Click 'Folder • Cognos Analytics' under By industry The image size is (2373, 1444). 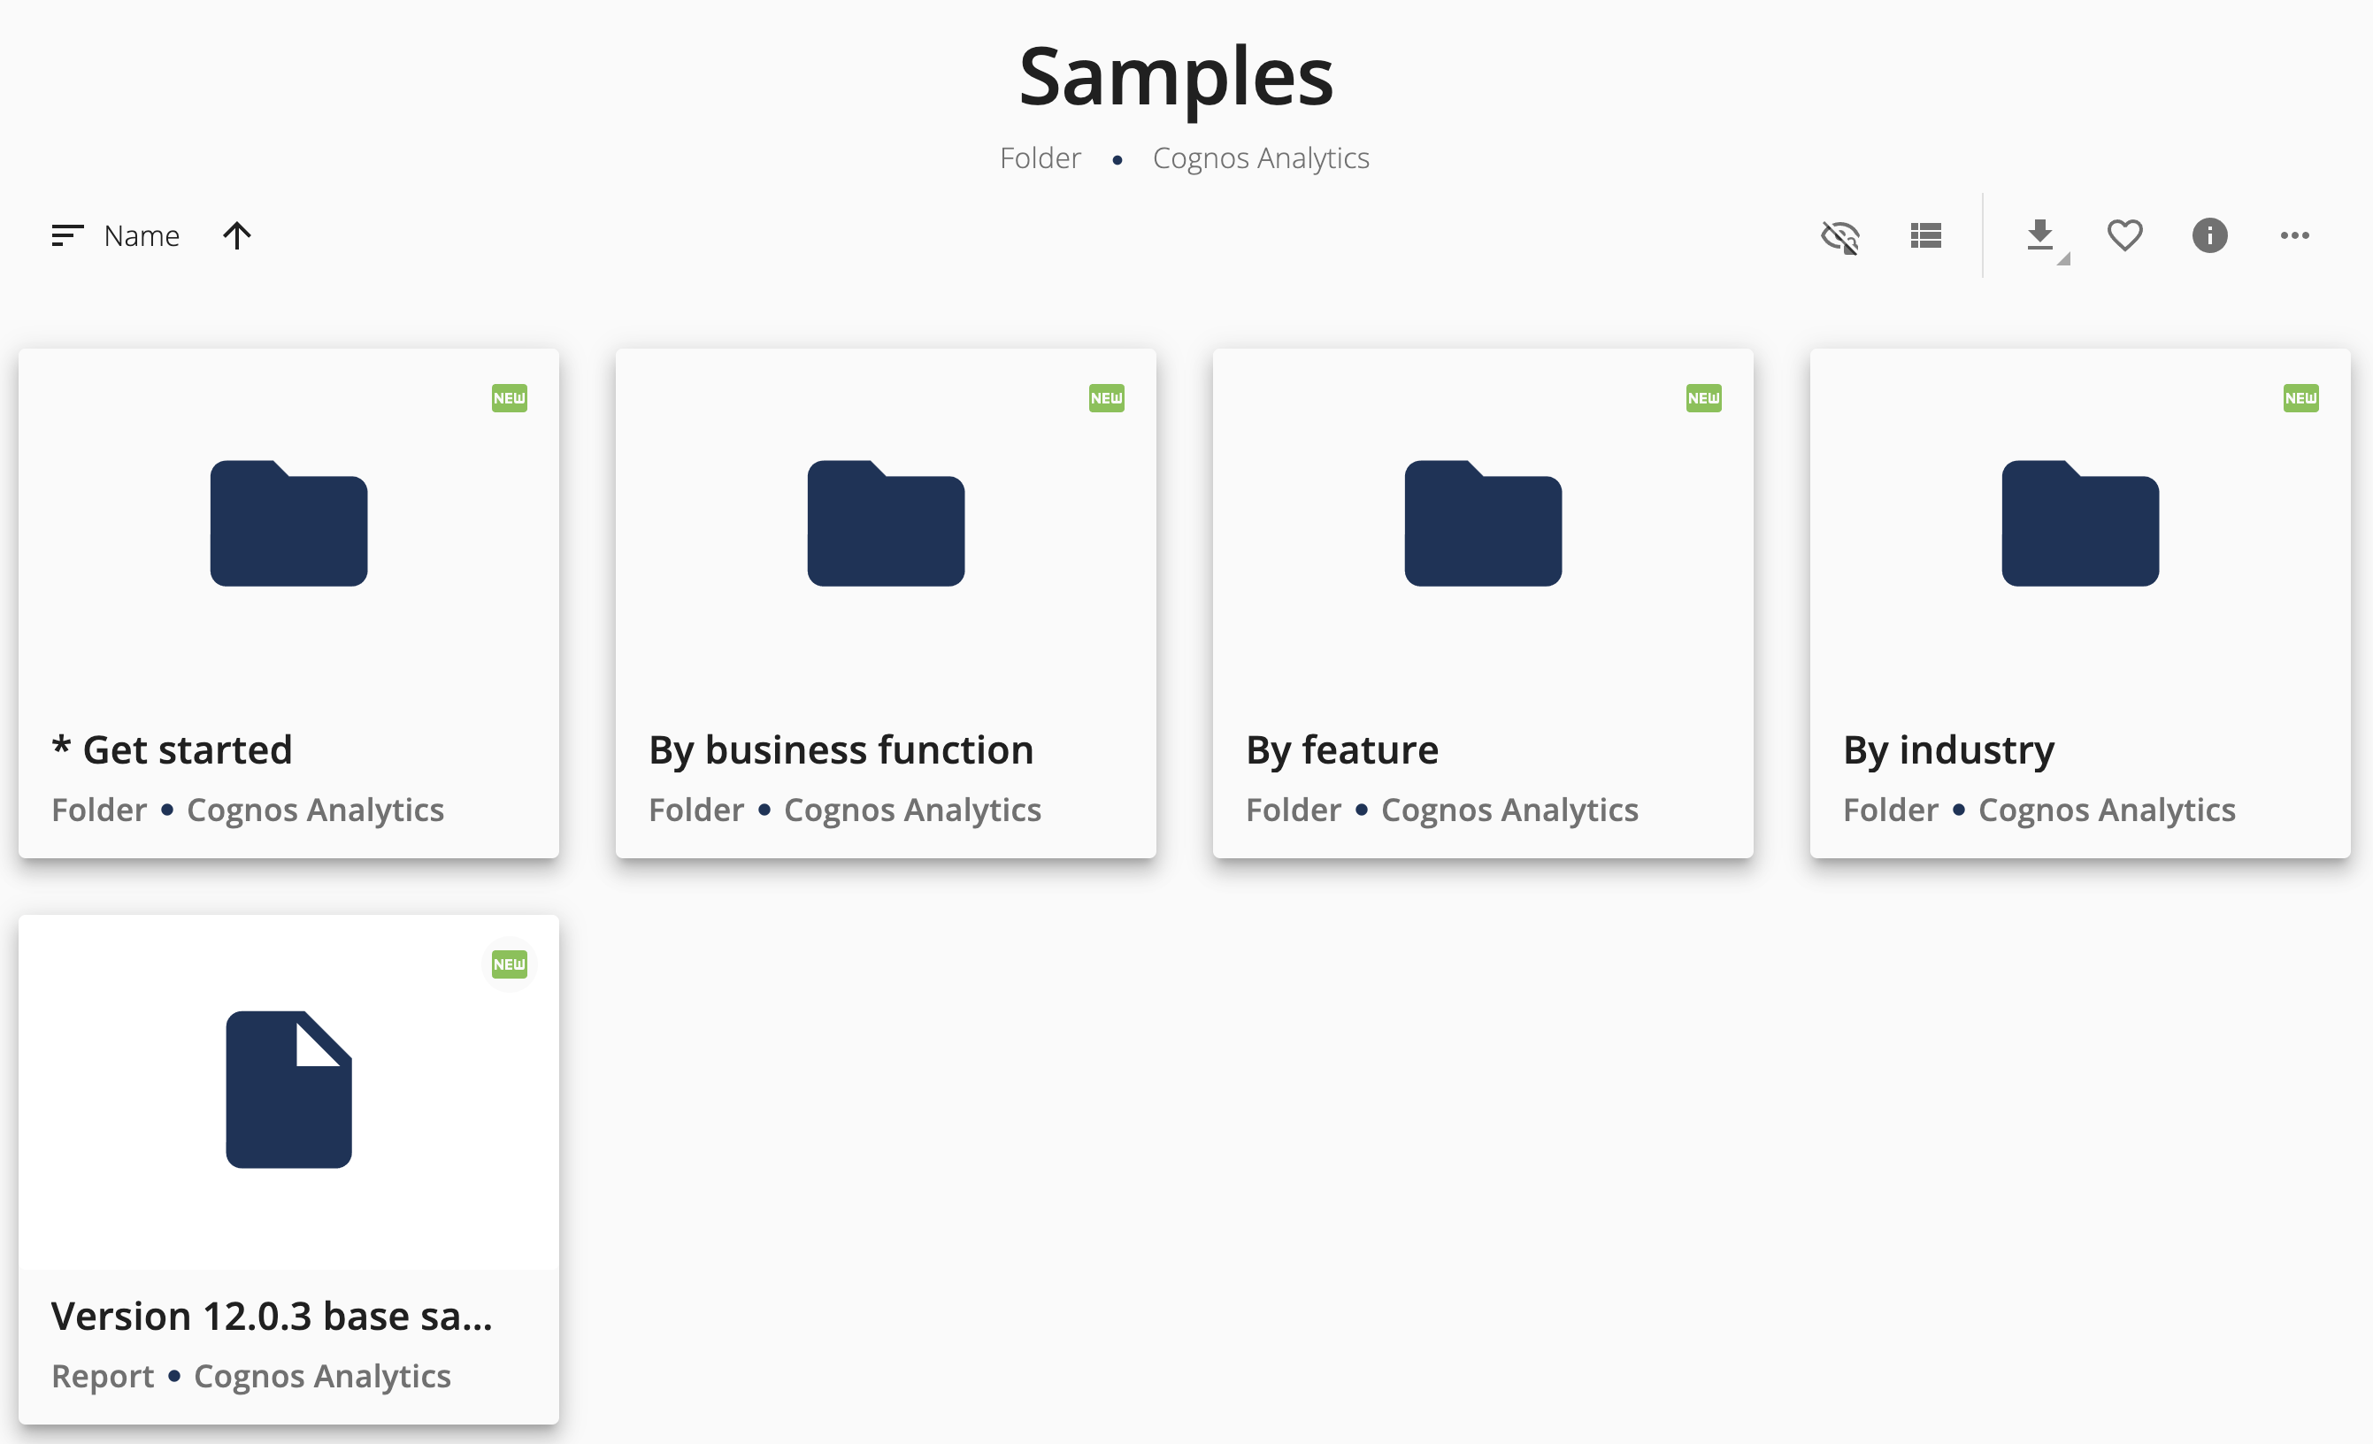2039,810
